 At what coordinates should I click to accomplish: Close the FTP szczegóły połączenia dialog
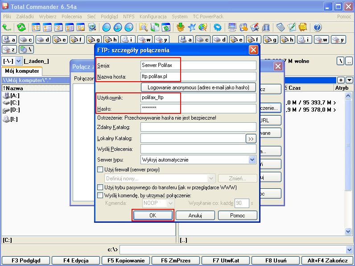tap(253, 50)
